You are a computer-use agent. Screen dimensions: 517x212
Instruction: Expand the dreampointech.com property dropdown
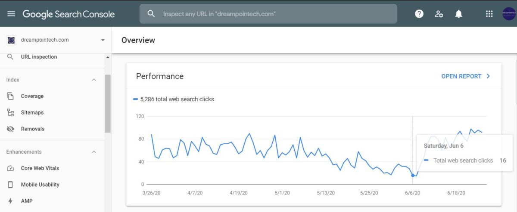[103, 40]
